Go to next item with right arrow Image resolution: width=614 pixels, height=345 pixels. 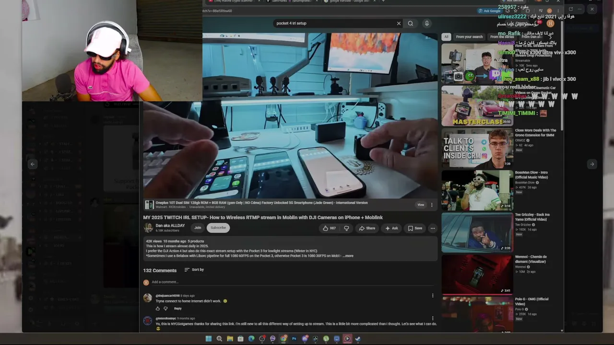[x=592, y=164]
